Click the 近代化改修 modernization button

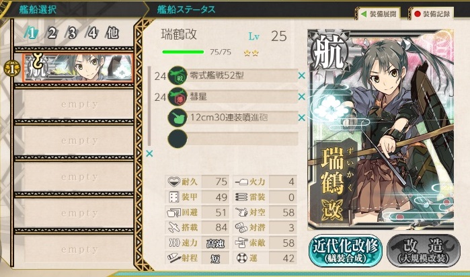coord(346,251)
